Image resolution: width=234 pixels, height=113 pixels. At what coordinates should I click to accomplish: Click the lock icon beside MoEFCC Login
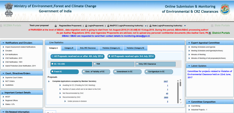coord(108,26)
